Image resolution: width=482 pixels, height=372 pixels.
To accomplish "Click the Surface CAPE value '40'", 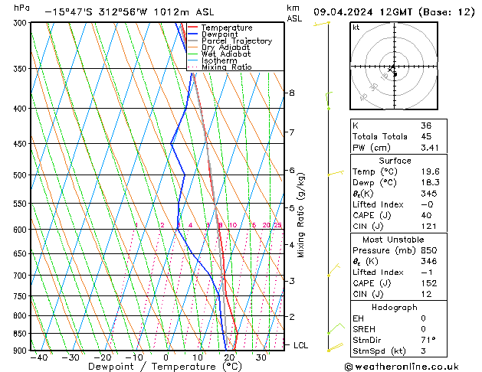I will [426, 215].
